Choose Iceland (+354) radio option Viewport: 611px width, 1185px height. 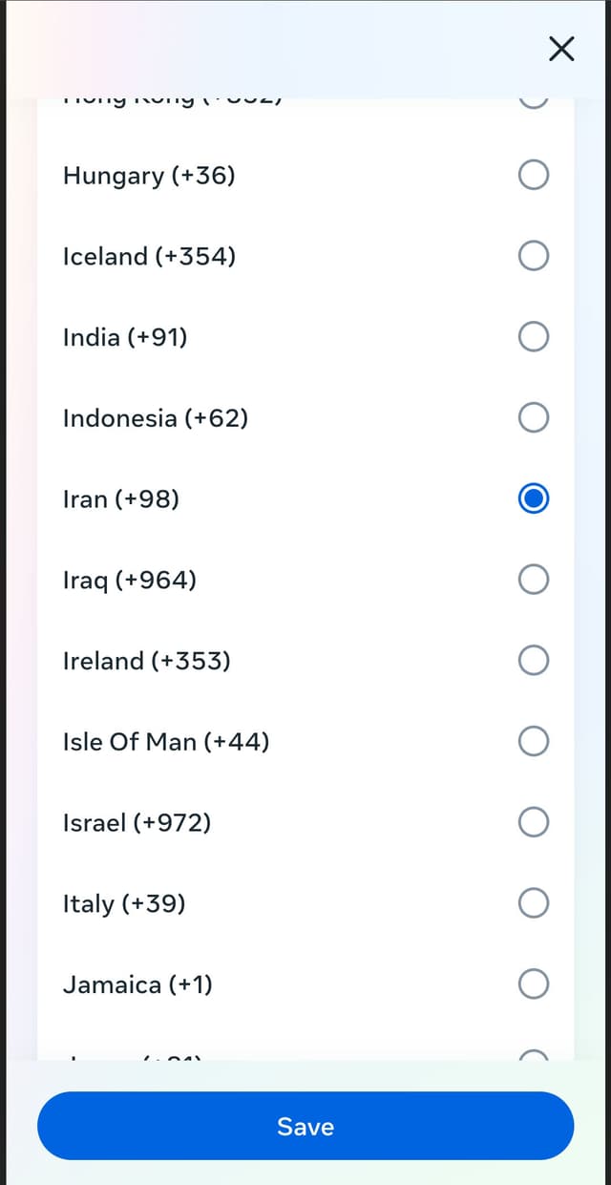point(534,256)
